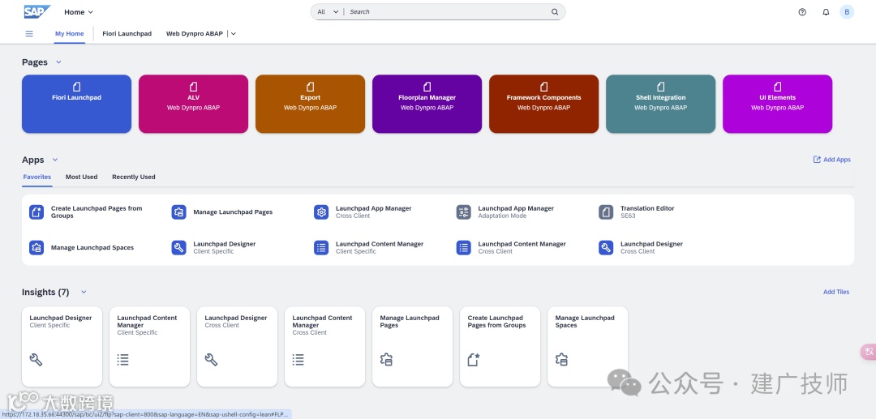The width and height of the screenshot is (876, 419).
Task: Open the user profile avatar B
Action: coord(847,11)
